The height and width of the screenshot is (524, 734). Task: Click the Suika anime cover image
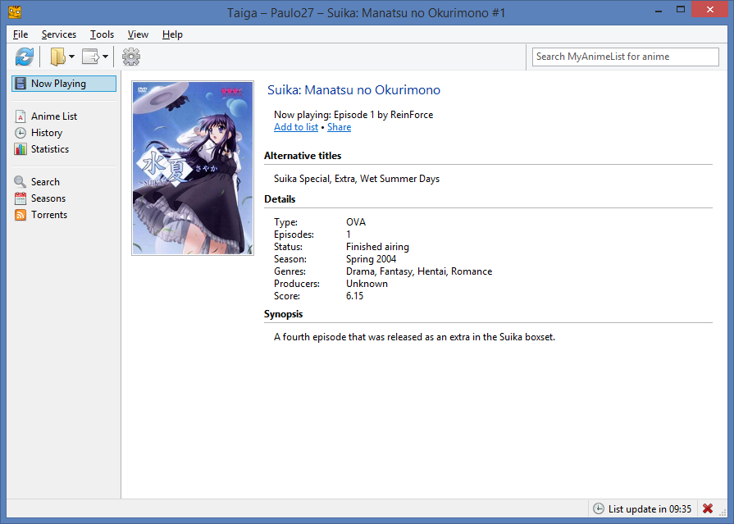click(x=193, y=168)
